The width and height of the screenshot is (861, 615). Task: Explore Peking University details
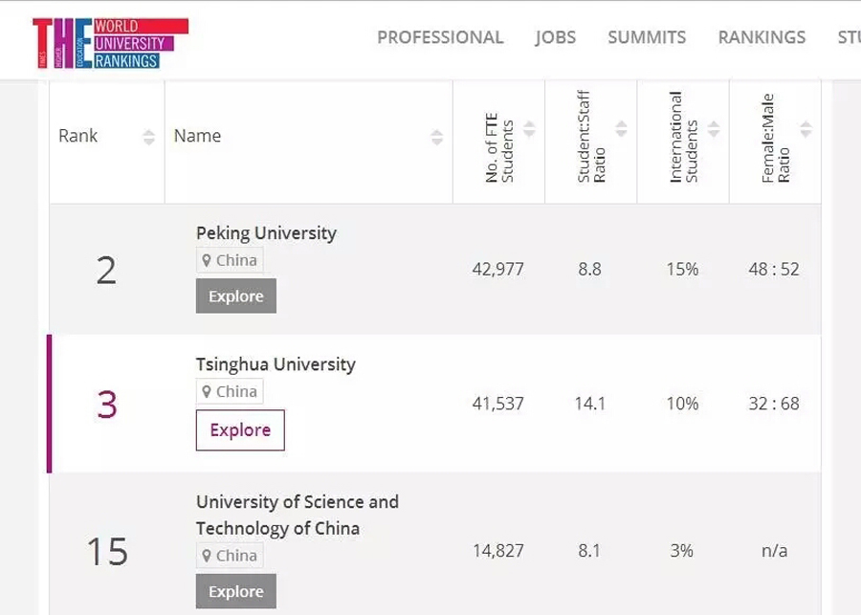click(x=235, y=296)
